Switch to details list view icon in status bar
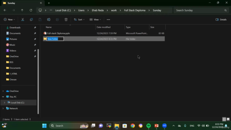 coord(224,119)
